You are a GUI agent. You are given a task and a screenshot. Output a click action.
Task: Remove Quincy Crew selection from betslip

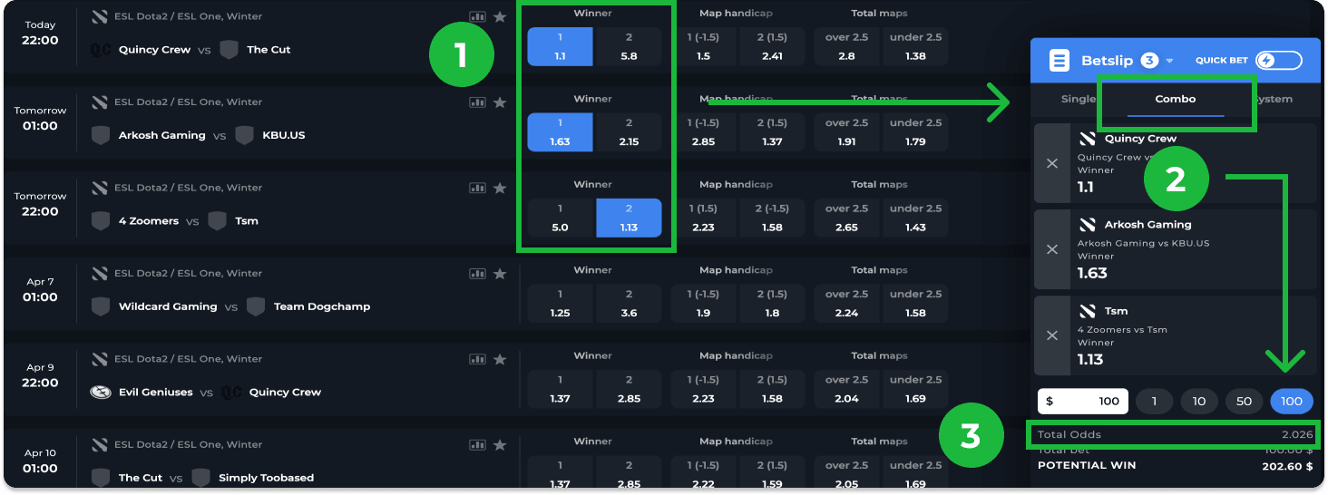[x=1052, y=163]
